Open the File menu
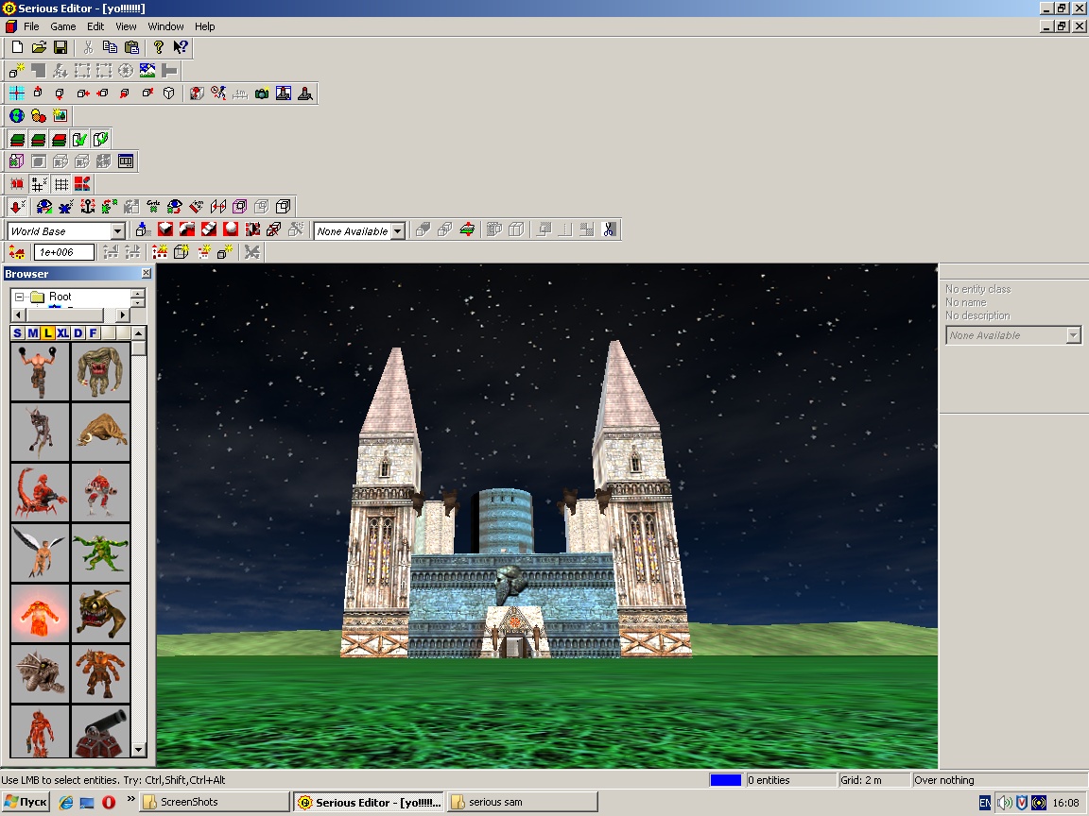1089x816 pixels. tap(31, 26)
